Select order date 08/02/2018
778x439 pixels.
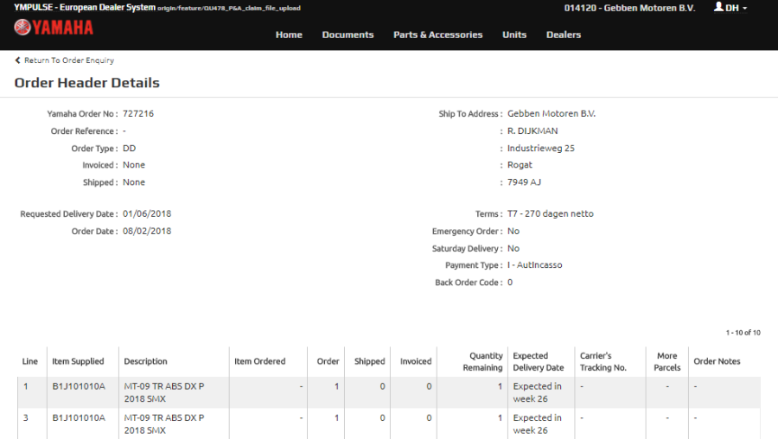pyautogui.click(x=147, y=231)
